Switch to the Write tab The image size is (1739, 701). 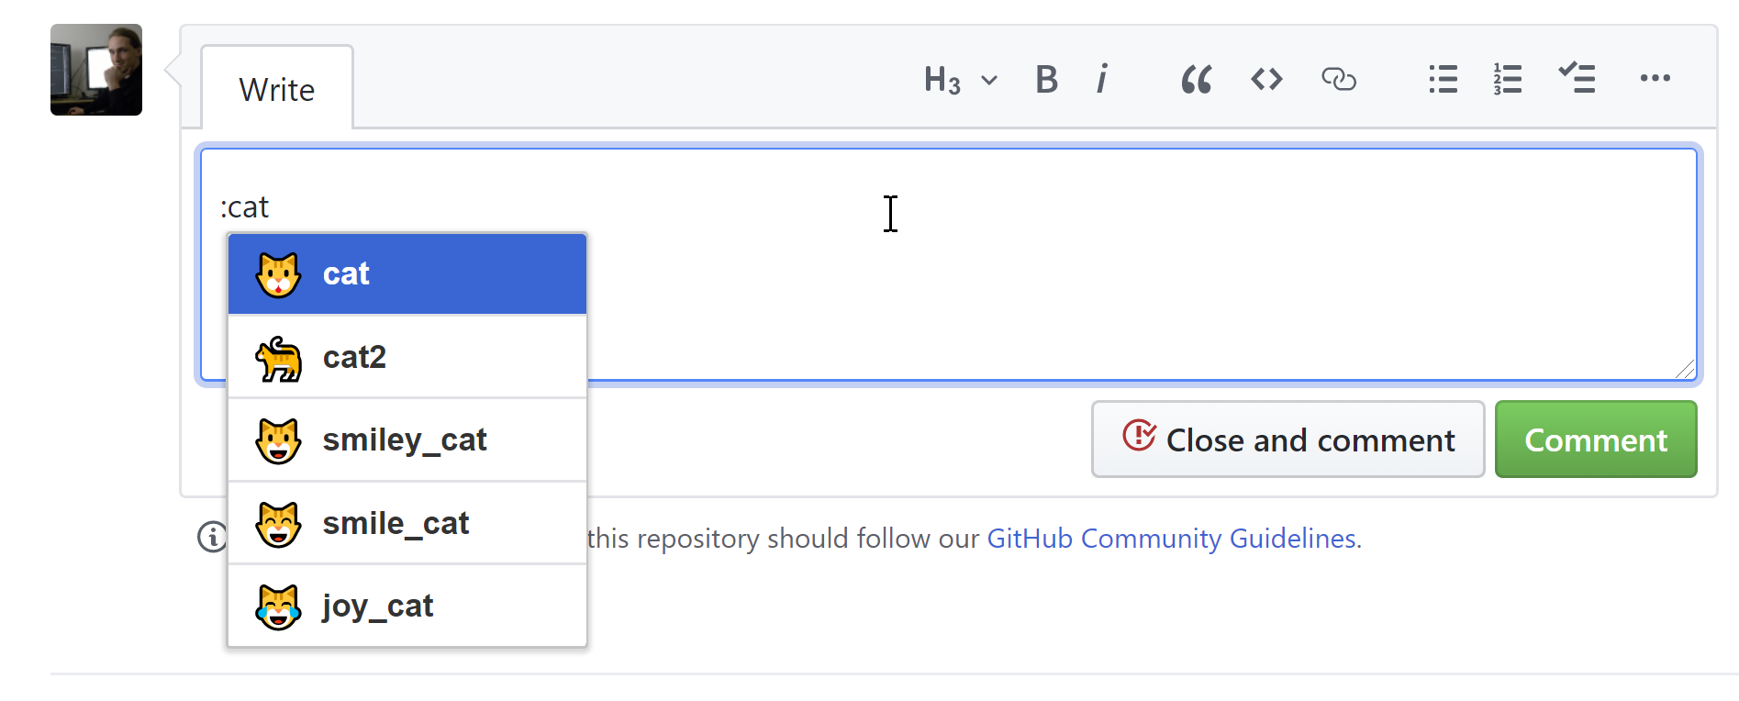click(x=276, y=89)
